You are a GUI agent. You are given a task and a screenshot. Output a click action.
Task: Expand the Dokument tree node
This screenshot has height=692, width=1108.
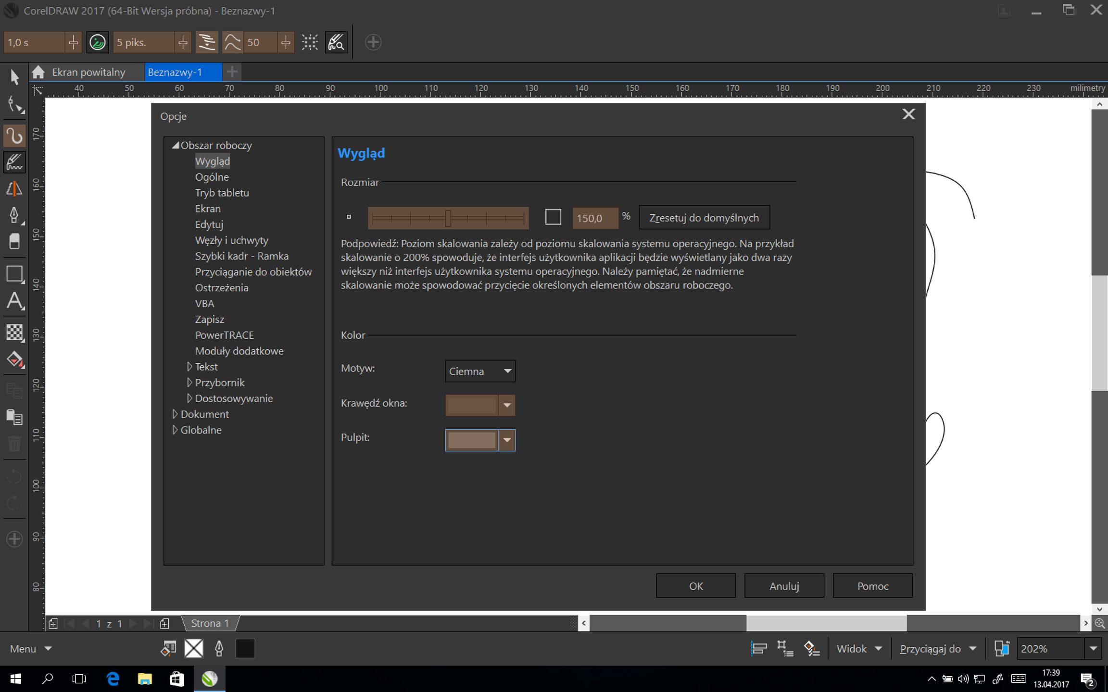pyautogui.click(x=175, y=414)
